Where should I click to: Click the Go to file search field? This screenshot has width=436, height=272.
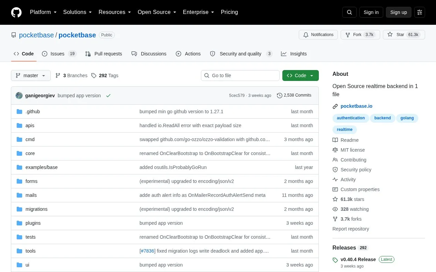click(x=240, y=75)
